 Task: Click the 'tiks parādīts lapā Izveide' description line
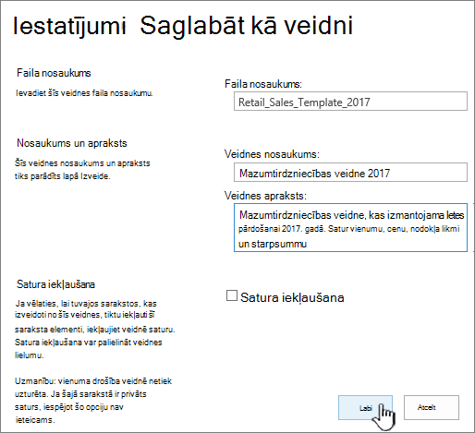[63, 176]
